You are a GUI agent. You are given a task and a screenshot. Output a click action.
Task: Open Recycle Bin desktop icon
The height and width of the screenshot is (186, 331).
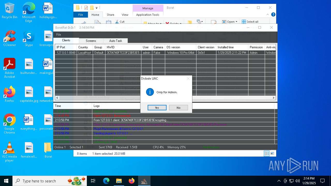tap(10, 11)
